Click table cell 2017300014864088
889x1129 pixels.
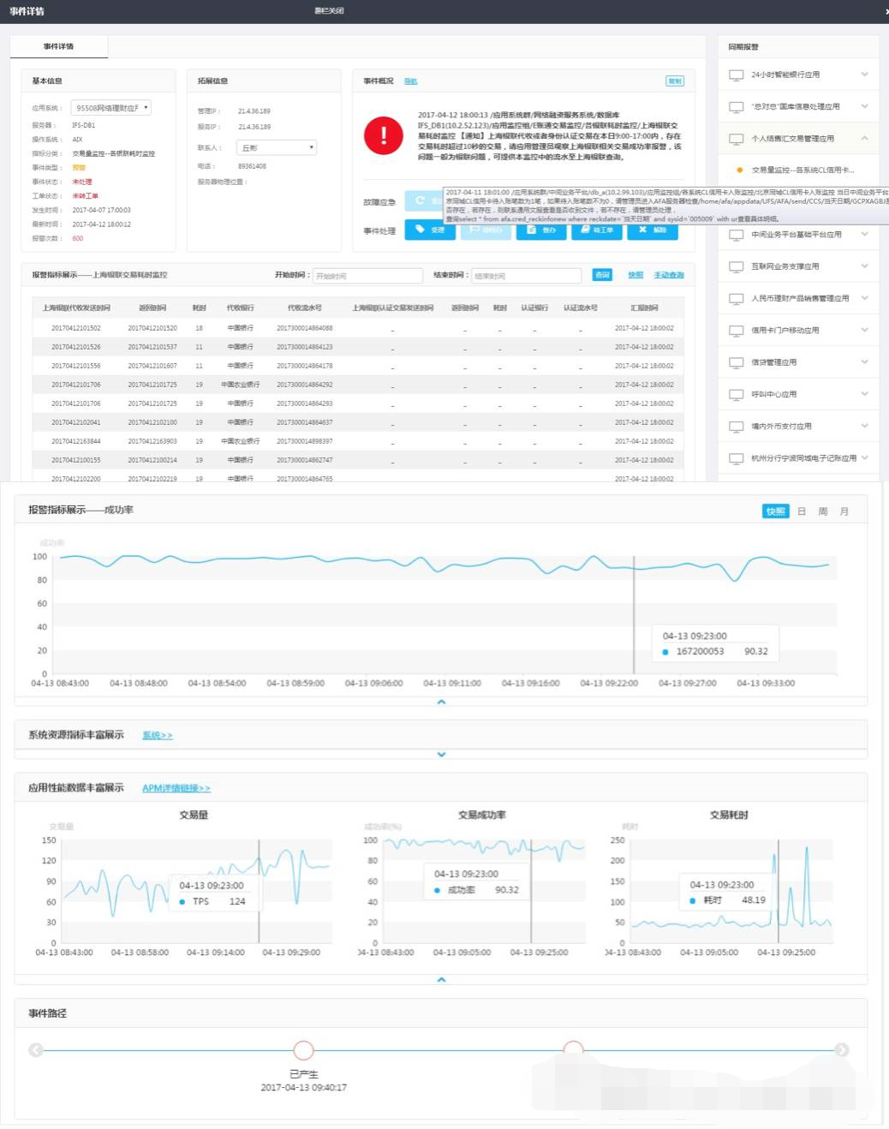tap(305, 328)
